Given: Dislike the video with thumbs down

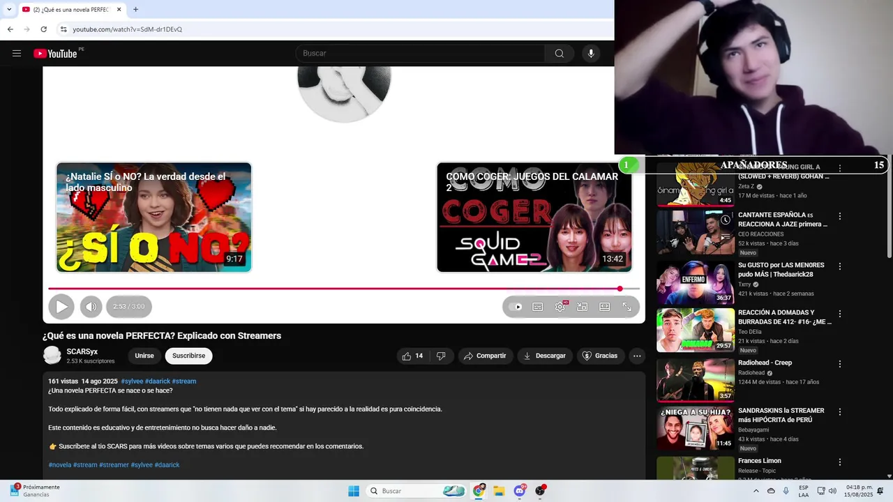Looking at the screenshot, I should (441, 356).
